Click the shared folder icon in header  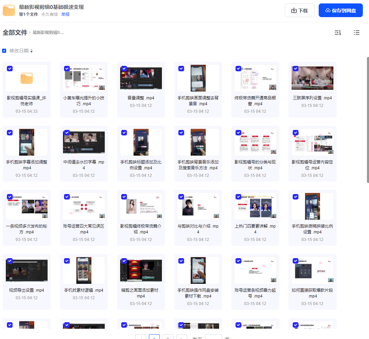click(9, 11)
